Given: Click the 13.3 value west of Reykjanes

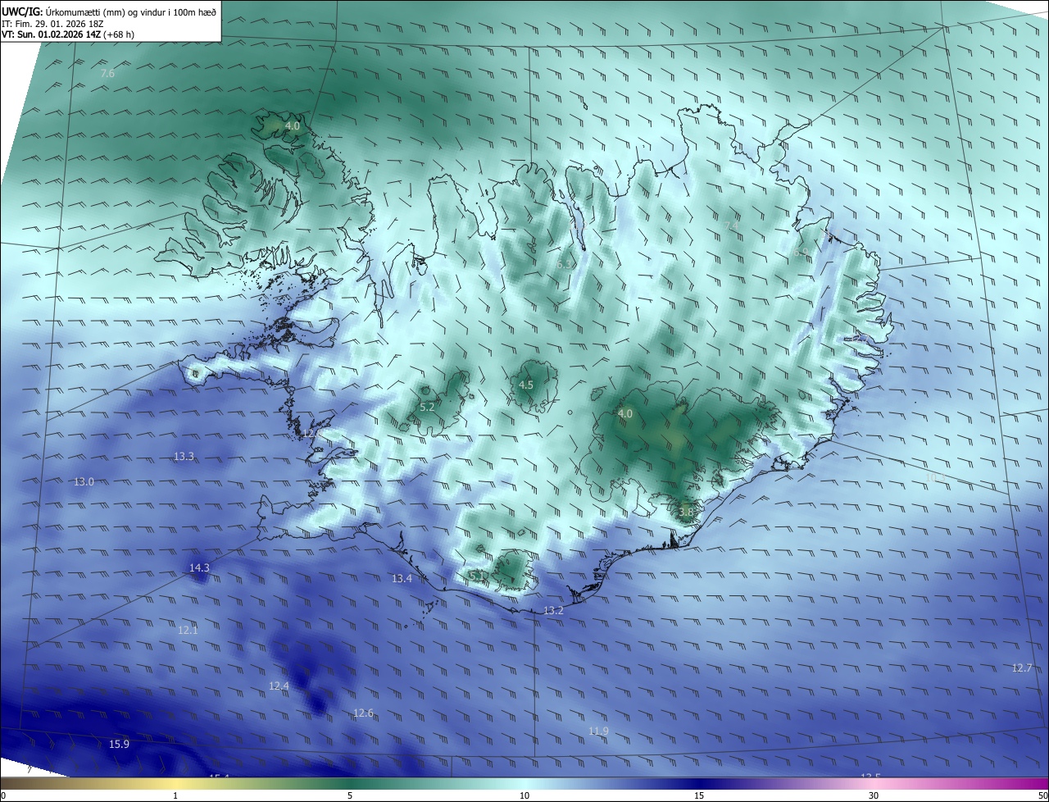Looking at the screenshot, I should pos(184,457).
